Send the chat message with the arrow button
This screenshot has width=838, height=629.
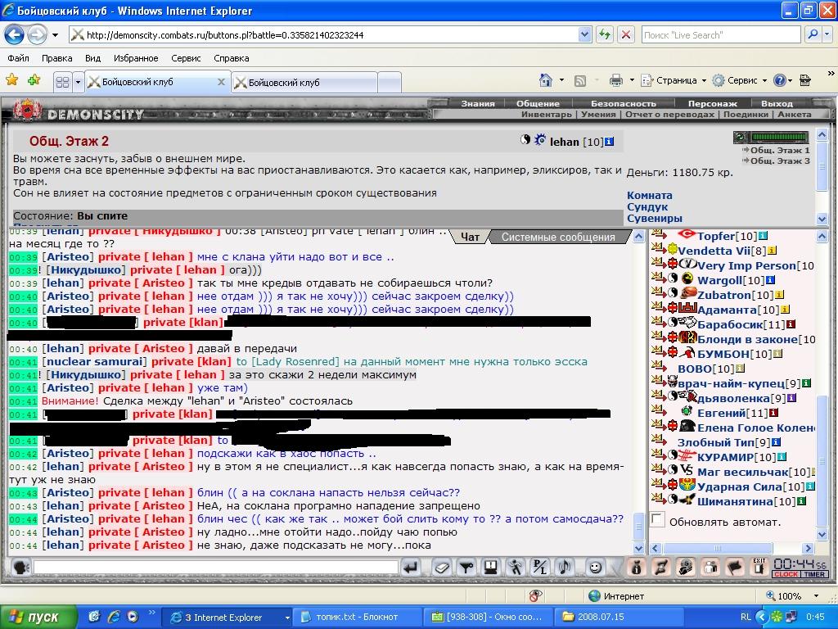pyautogui.click(x=411, y=568)
